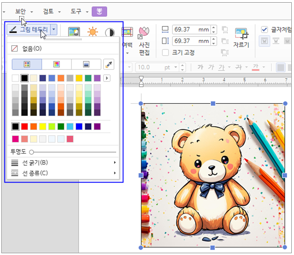The width and height of the screenshot is (294, 255).
Task: Open the 보안 menu dropdown arrow
Action: pyautogui.click(x=31, y=12)
